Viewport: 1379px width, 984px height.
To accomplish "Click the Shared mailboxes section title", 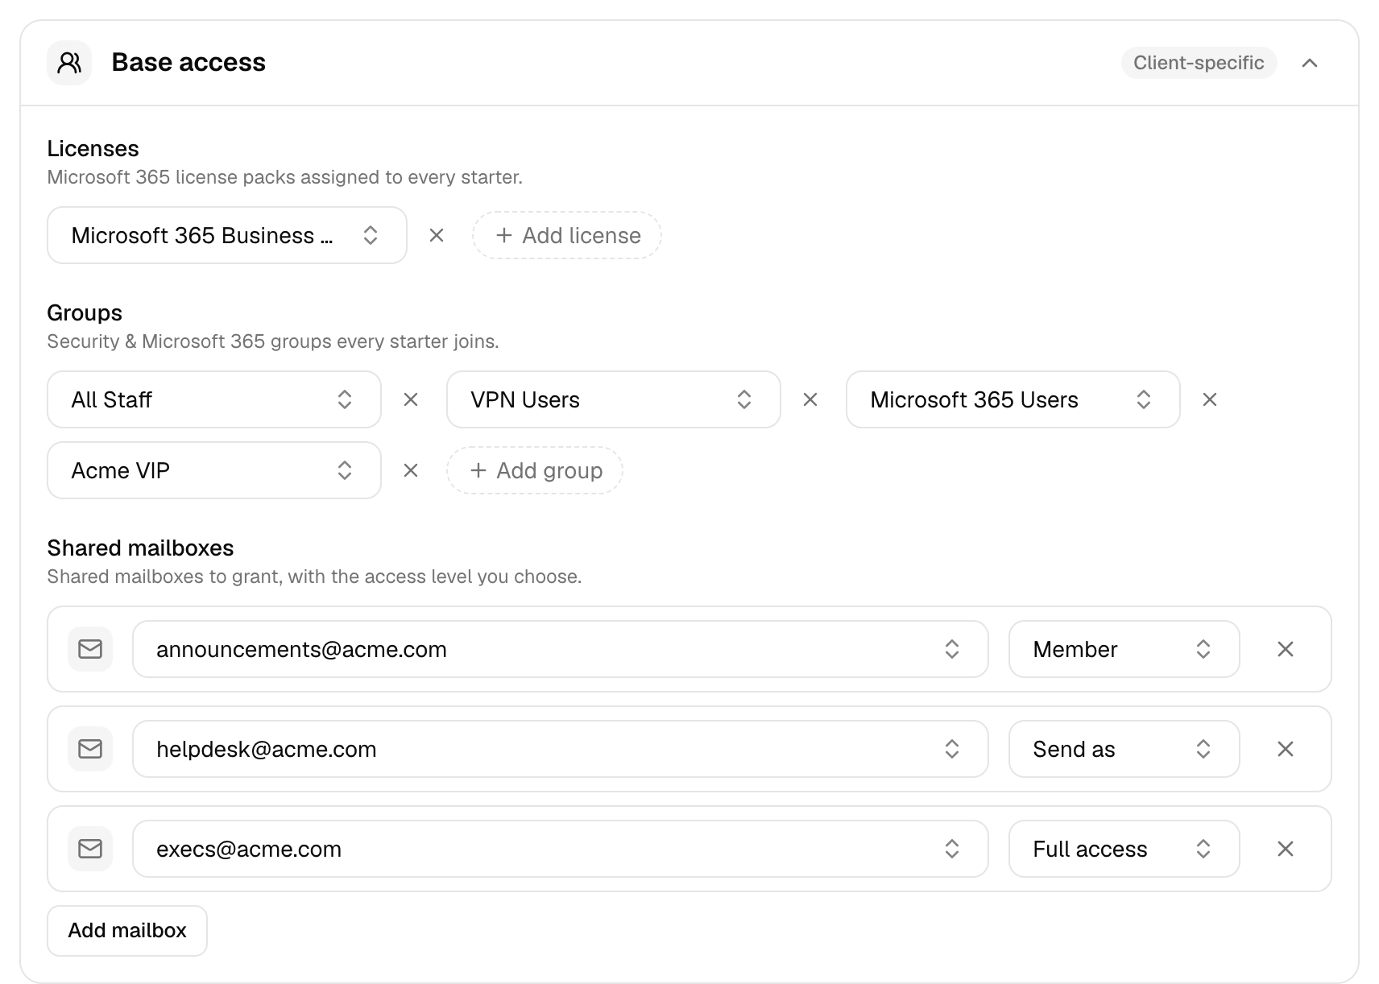I will pos(140,548).
